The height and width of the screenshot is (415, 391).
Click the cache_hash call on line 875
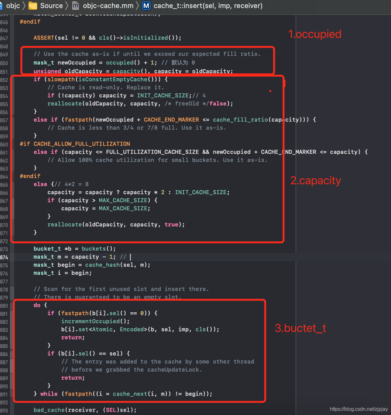[x=103, y=265]
